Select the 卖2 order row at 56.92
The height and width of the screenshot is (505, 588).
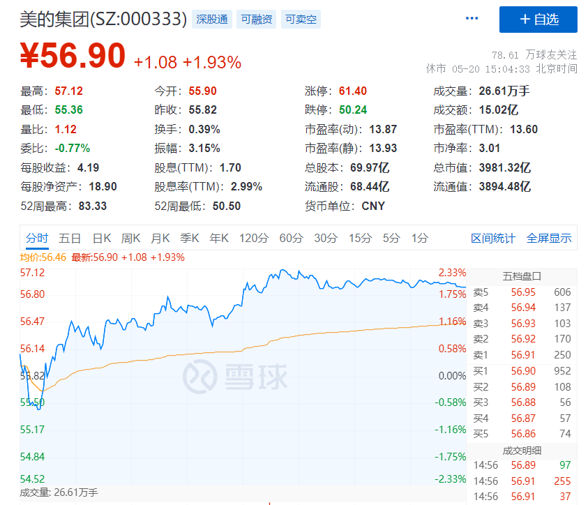click(x=522, y=339)
